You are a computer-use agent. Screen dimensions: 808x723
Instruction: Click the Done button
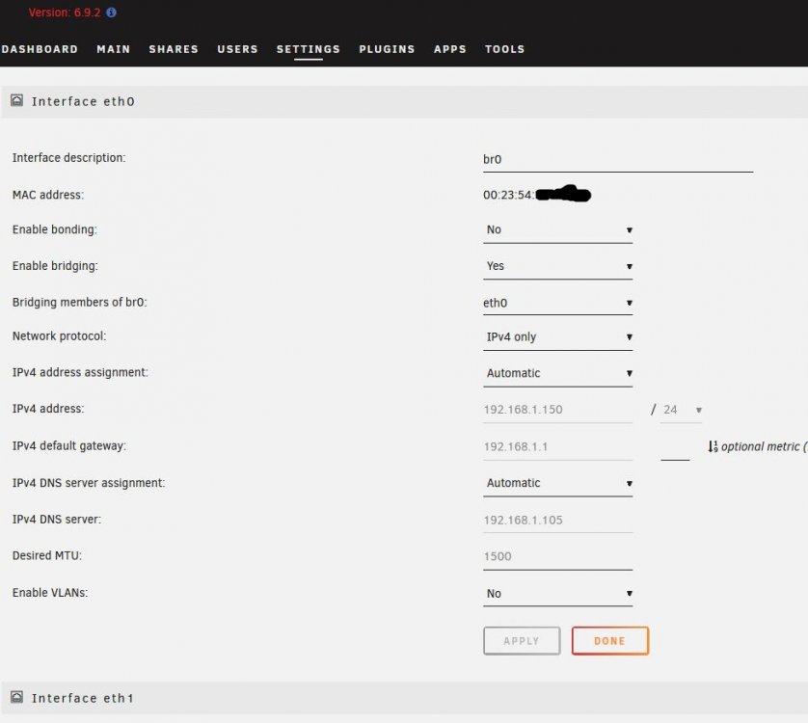pos(610,640)
